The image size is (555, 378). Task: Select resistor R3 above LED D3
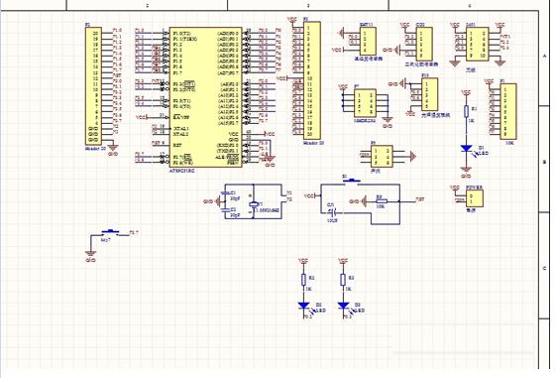pos(343,280)
